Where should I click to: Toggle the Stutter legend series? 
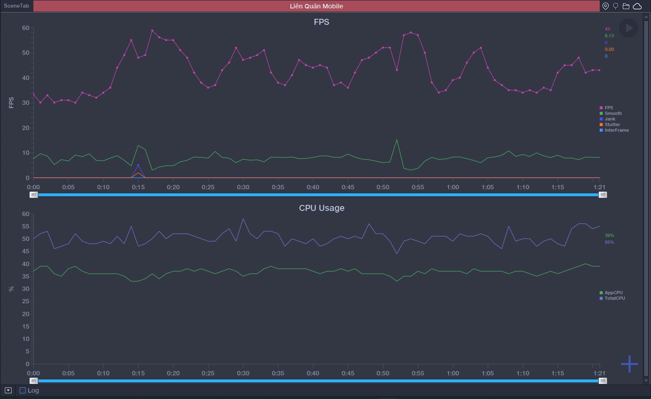[x=610, y=124]
